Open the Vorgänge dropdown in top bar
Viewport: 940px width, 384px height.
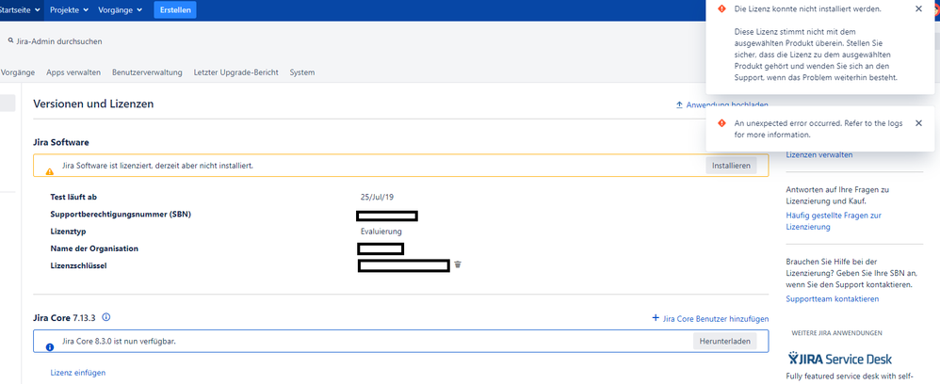[120, 10]
